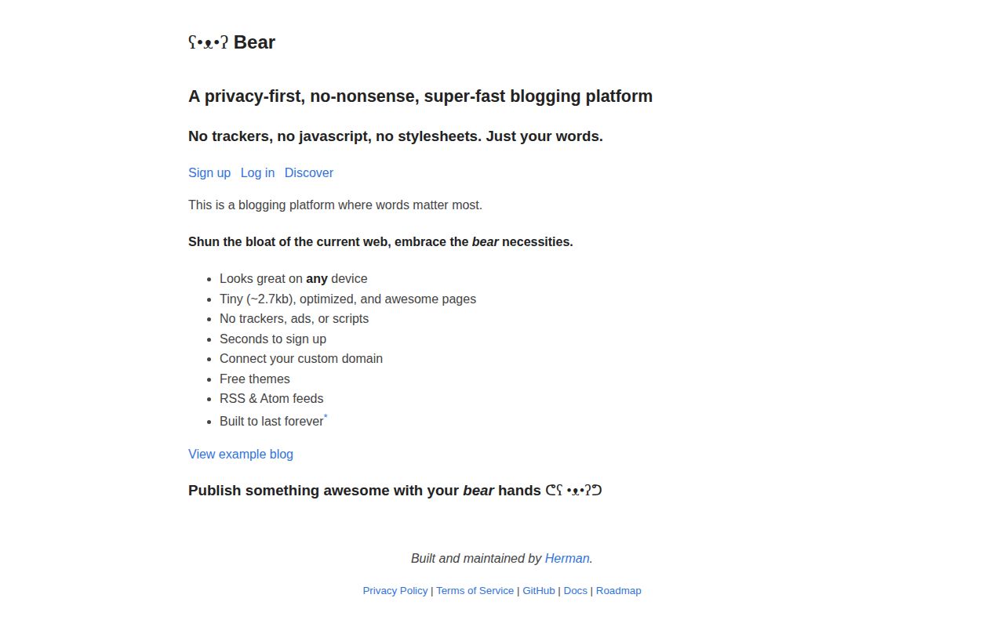This screenshot has width=1004, height=627.
Task: Click the bear hands emoticon near the bottom
Action: (573, 490)
